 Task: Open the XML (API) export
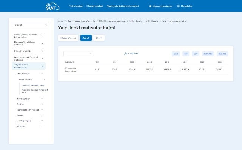coord(222,54)
